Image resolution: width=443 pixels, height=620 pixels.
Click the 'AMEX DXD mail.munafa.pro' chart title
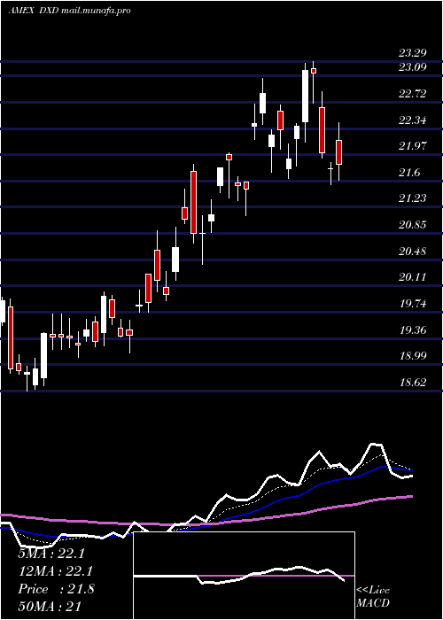pos(69,11)
